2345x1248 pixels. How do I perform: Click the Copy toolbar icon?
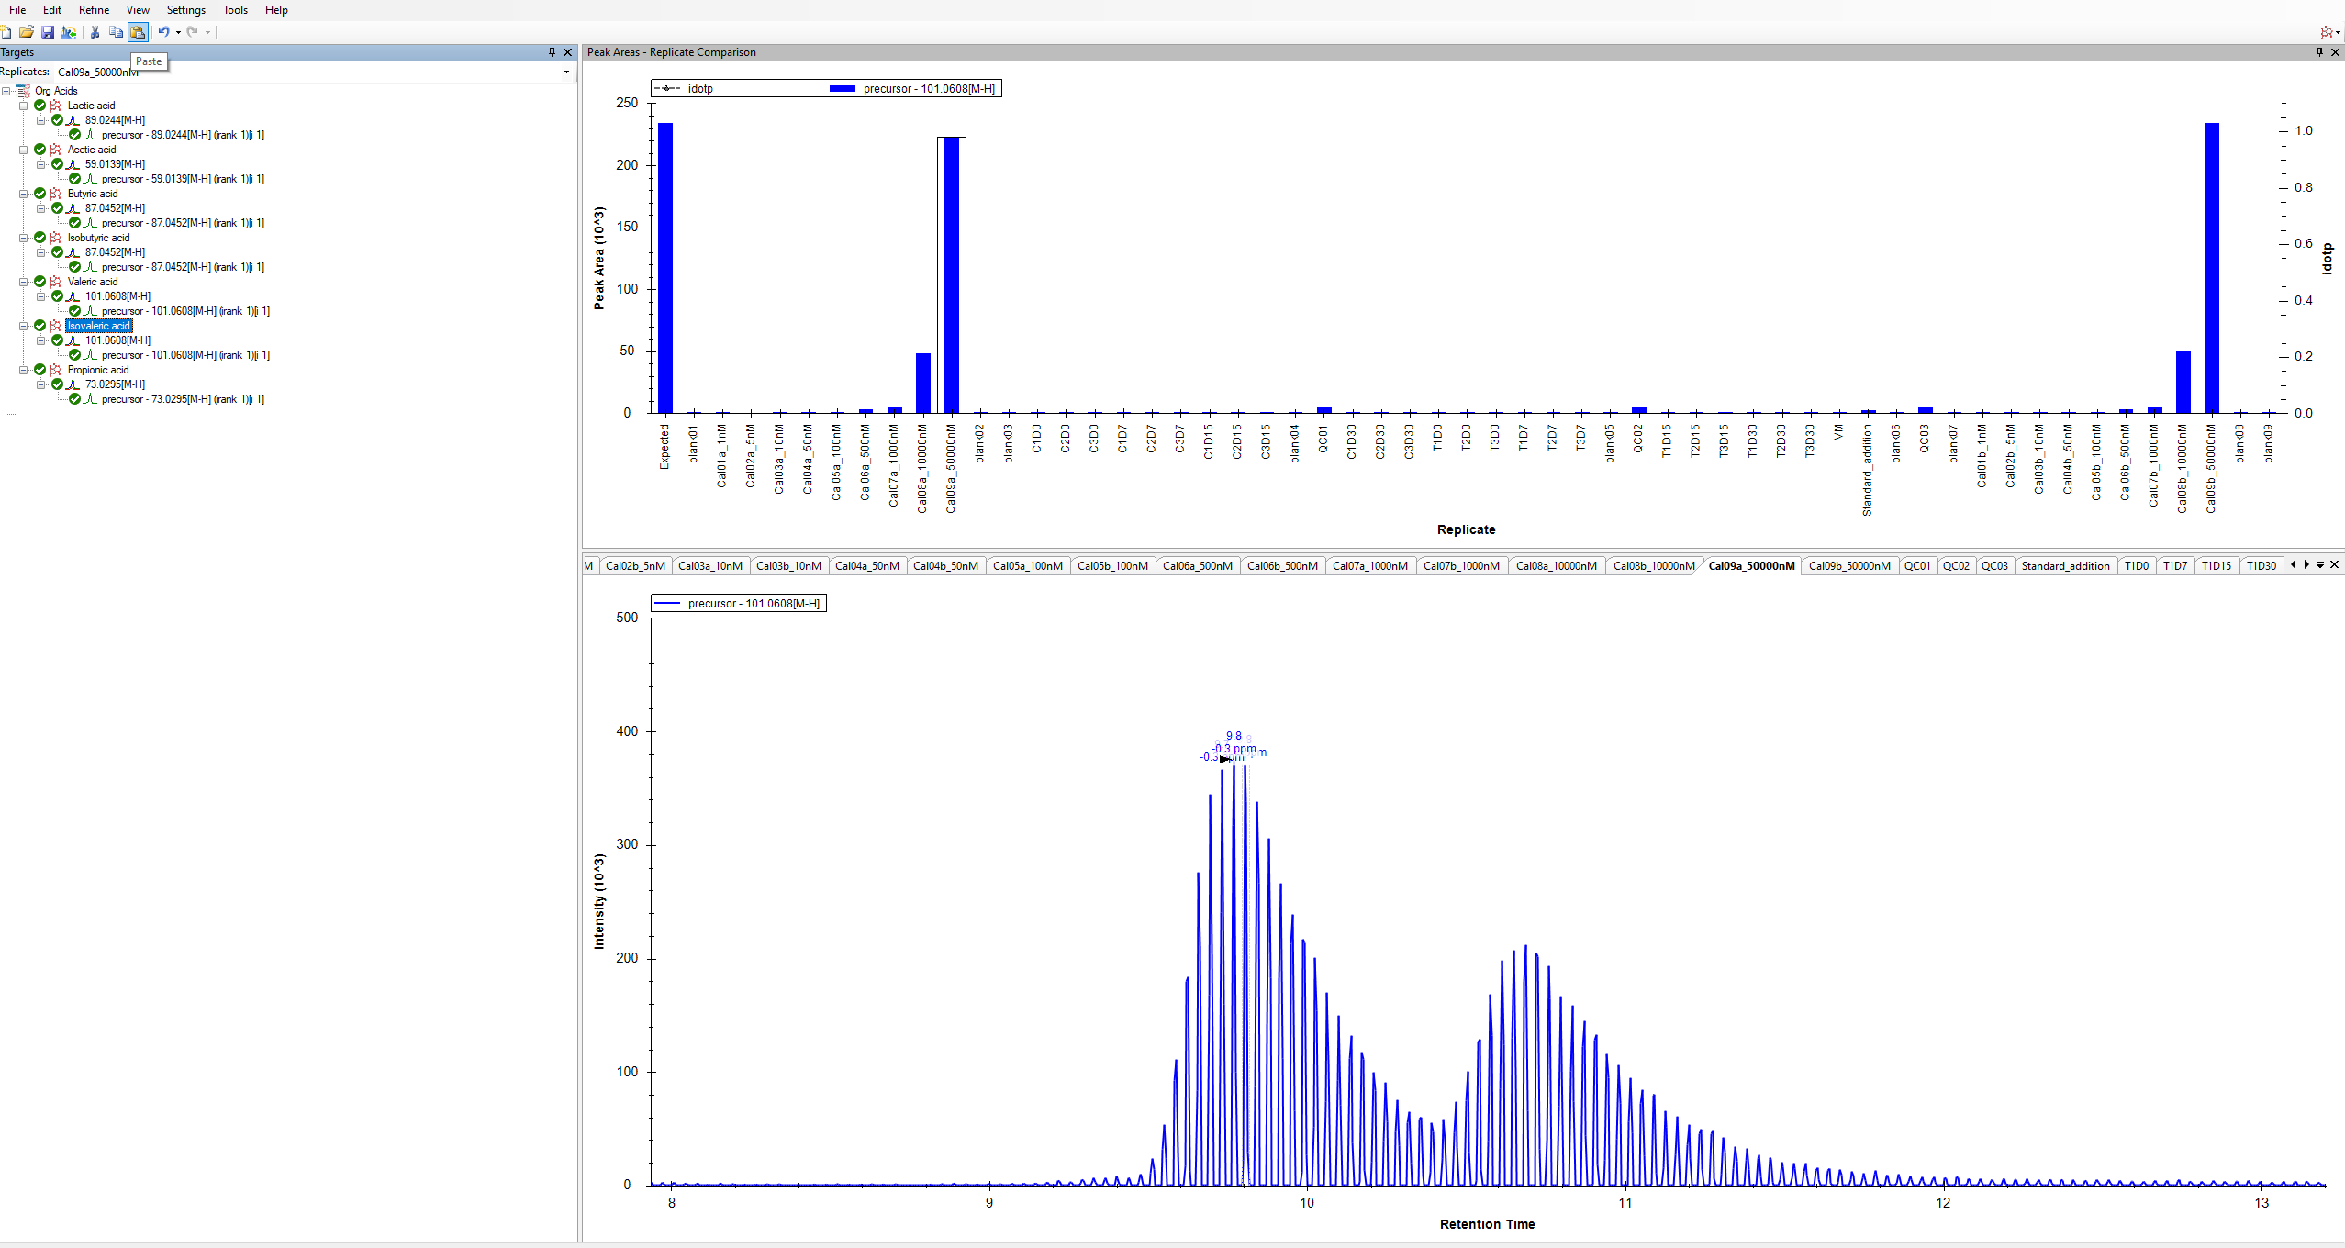pos(116,32)
